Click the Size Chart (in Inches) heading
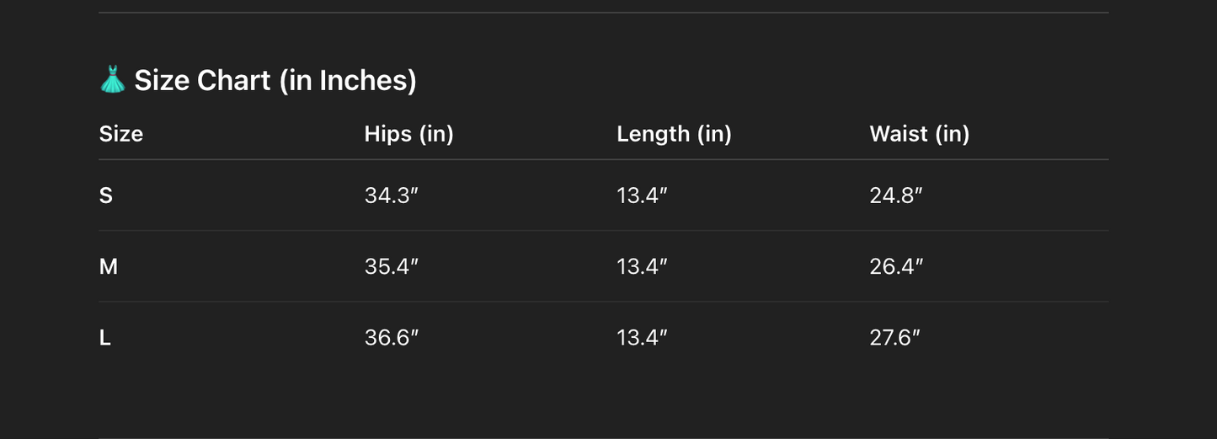Image resolution: width=1217 pixels, height=439 pixels. (x=275, y=80)
